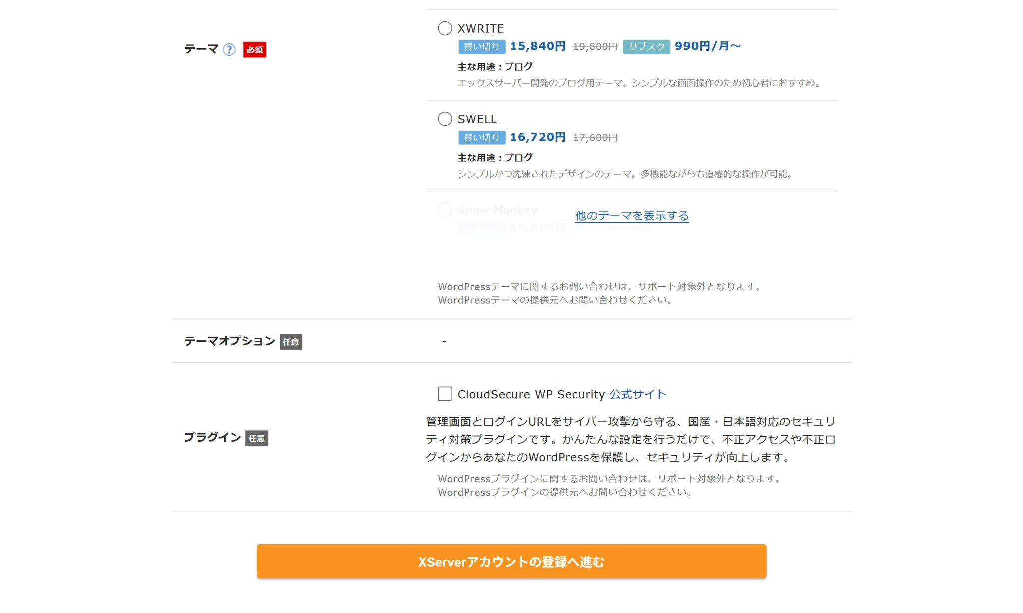
Task: Click the SWELL theme name label
Action: click(476, 119)
